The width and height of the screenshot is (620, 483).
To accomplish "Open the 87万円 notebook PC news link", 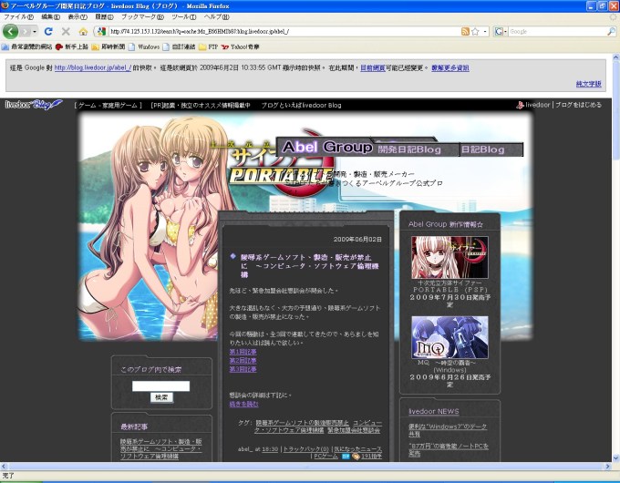I will point(449,450).
